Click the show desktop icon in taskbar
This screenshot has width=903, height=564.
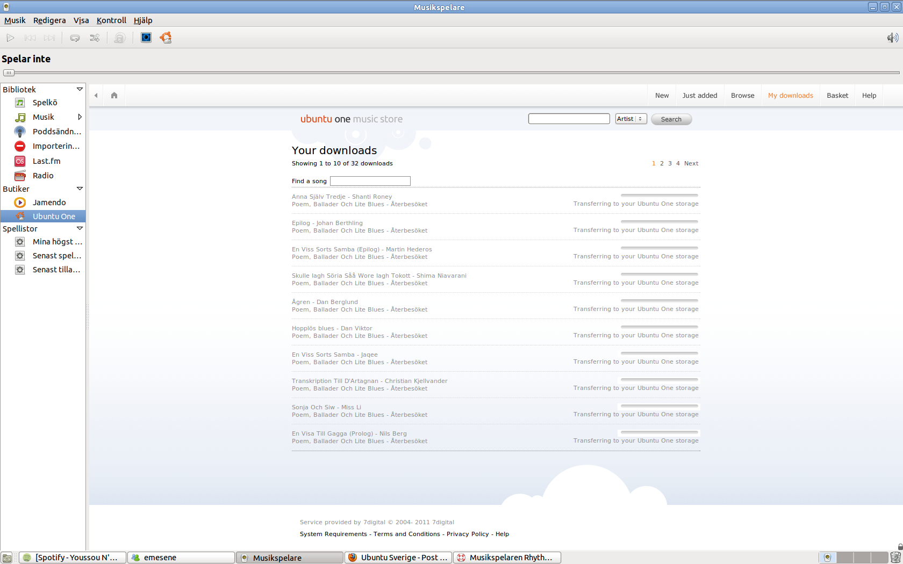pyautogui.click(x=7, y=558)
